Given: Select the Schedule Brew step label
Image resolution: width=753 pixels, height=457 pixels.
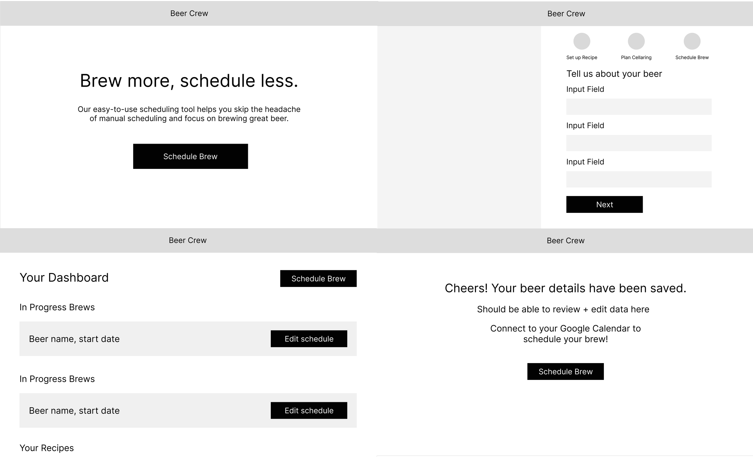Looking at the screenshot, I should click(x=692, y=58).
